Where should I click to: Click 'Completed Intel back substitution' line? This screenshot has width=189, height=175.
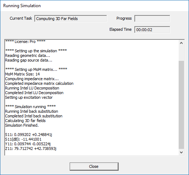coord(34,116)
